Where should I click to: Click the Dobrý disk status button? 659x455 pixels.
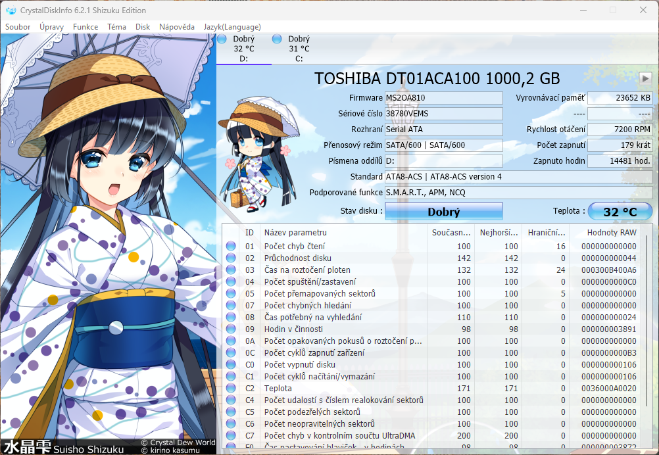[444, 211]
